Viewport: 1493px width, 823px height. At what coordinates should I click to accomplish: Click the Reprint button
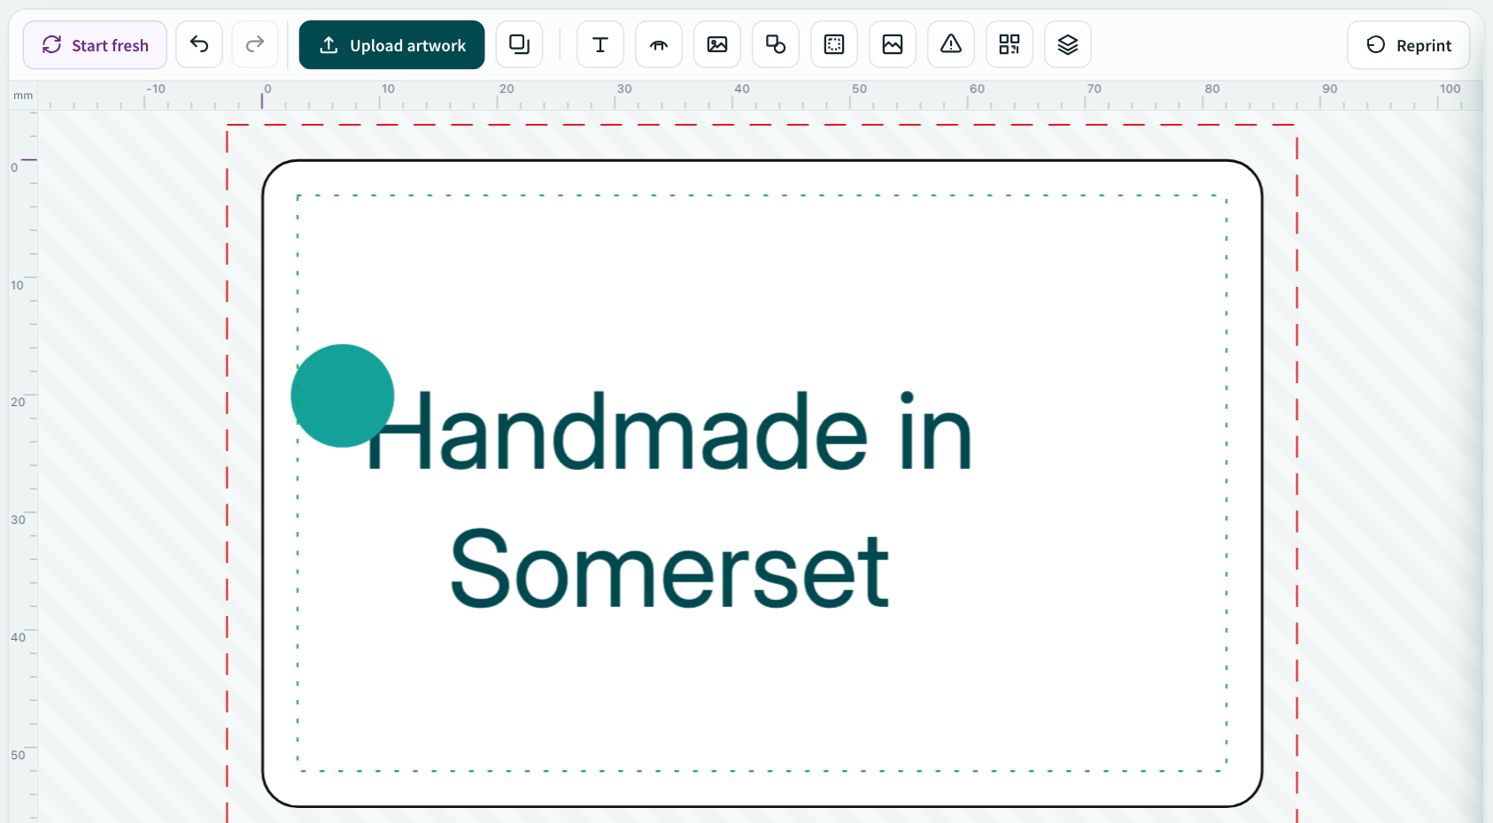[x=1409, y=45]
